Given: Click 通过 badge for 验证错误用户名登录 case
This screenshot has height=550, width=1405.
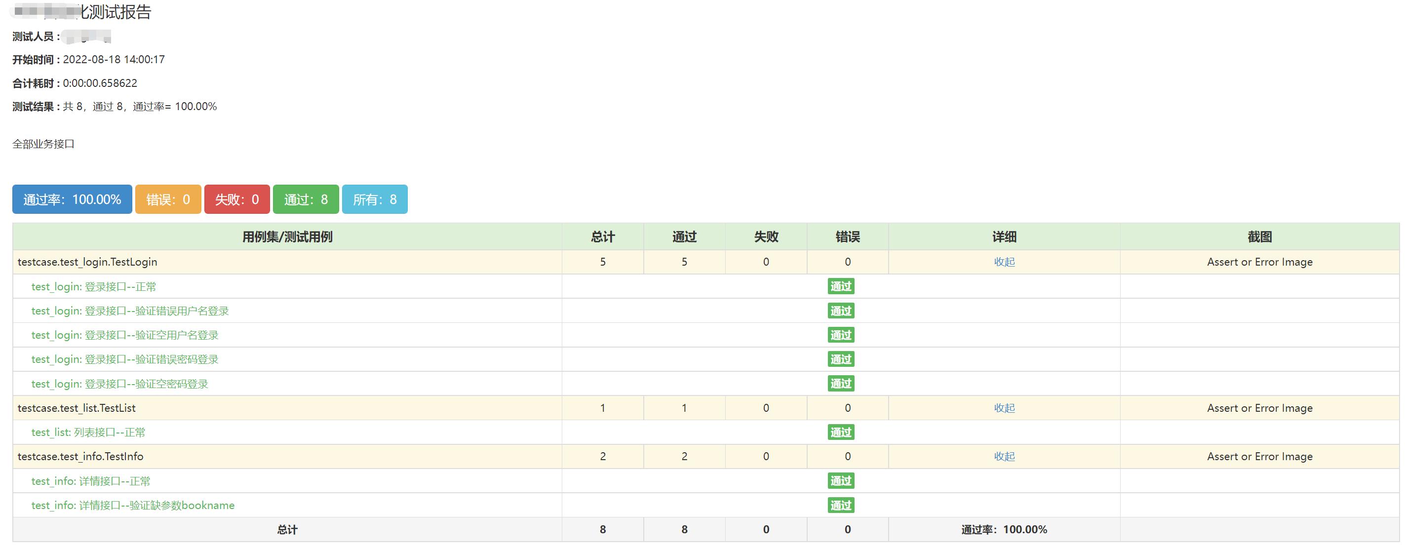Looking at the screenshot, I should click(x=841, y=311).
